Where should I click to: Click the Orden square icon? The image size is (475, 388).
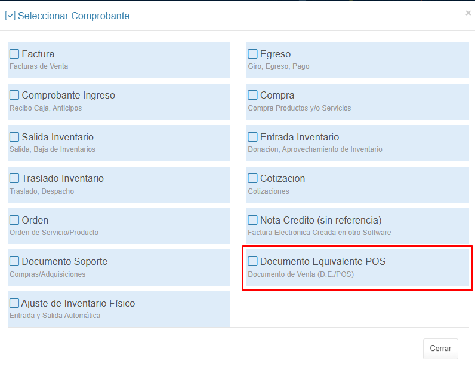[14, 220]
